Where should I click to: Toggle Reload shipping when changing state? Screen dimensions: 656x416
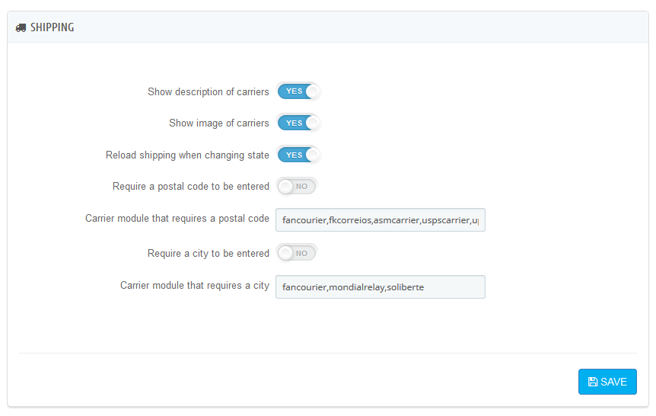298,155
